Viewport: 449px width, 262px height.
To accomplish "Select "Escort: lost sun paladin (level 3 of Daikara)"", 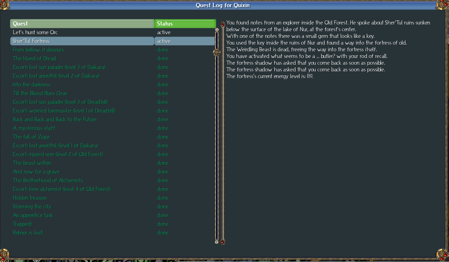I will pos(82,67).
